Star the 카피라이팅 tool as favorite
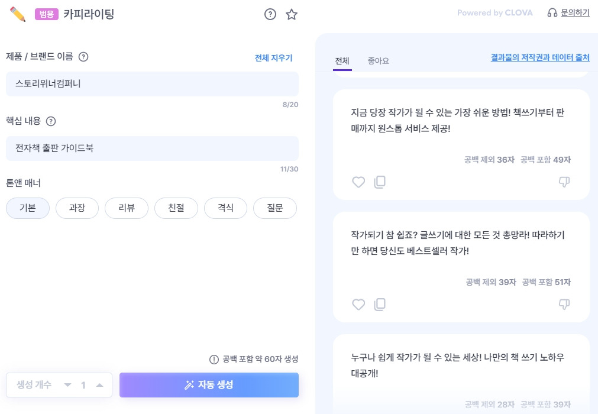Screen dimensions: 598x414 pyautogui.click(x=291, y=15)
